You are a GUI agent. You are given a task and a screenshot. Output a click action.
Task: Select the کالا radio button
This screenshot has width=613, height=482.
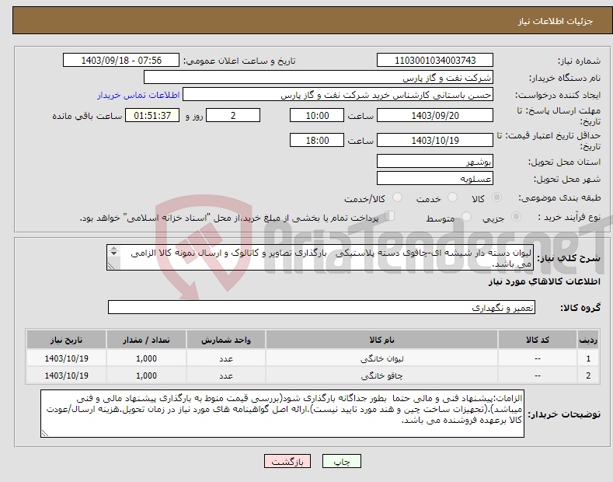tap(496, 197)
